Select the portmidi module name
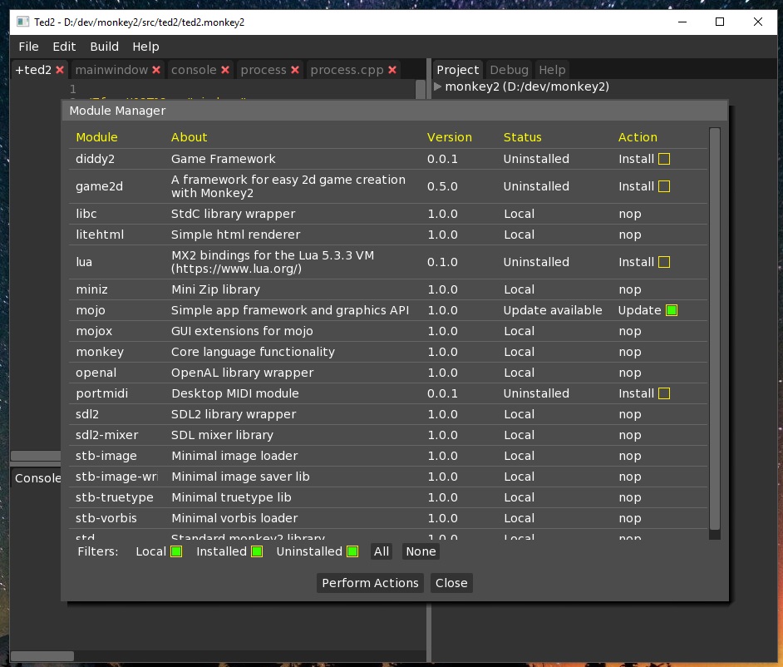 pyautogui.click(x=102, y=393)
